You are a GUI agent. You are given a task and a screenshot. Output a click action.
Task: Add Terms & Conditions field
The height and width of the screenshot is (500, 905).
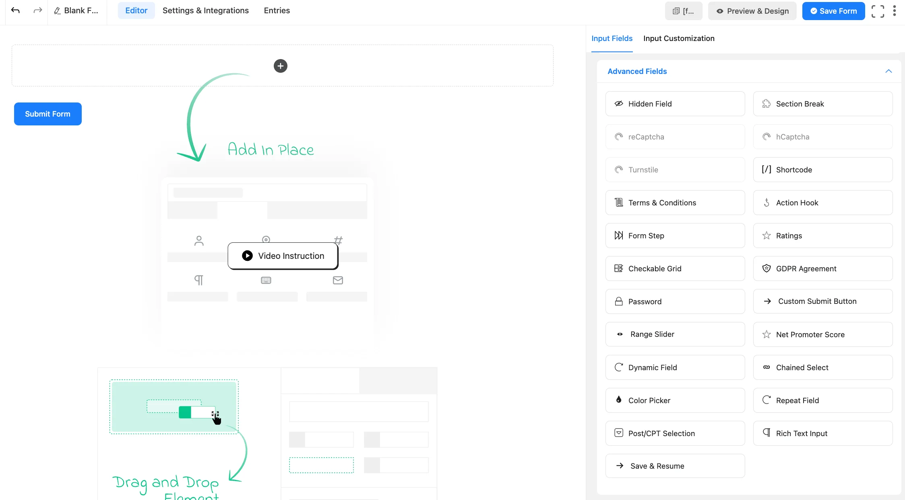click(675, 203)
